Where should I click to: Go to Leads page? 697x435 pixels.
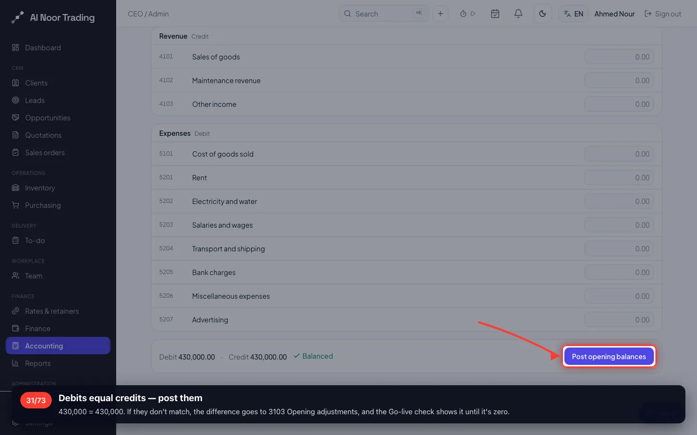click(x=58, y=100)
